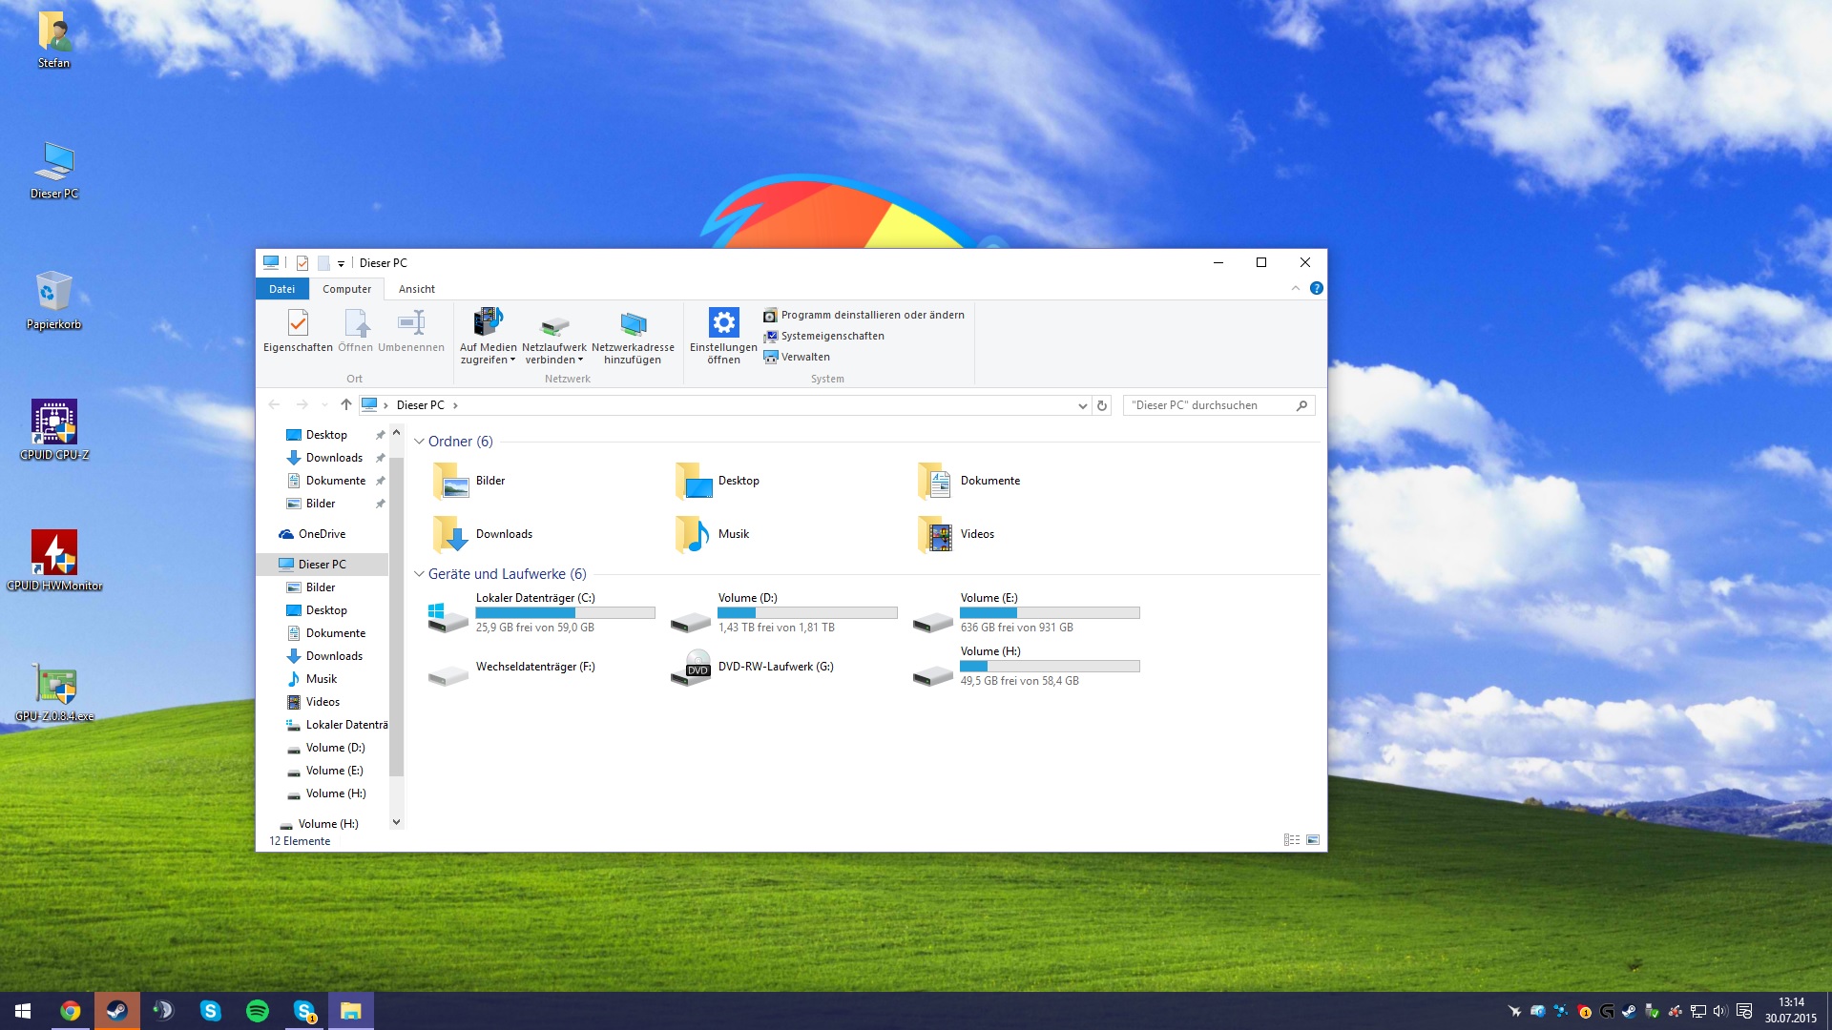Open Netzlaufwerk verbinden dropdown arrow
This screenshot has height=1030, width=1832.
tap(580, 360)
